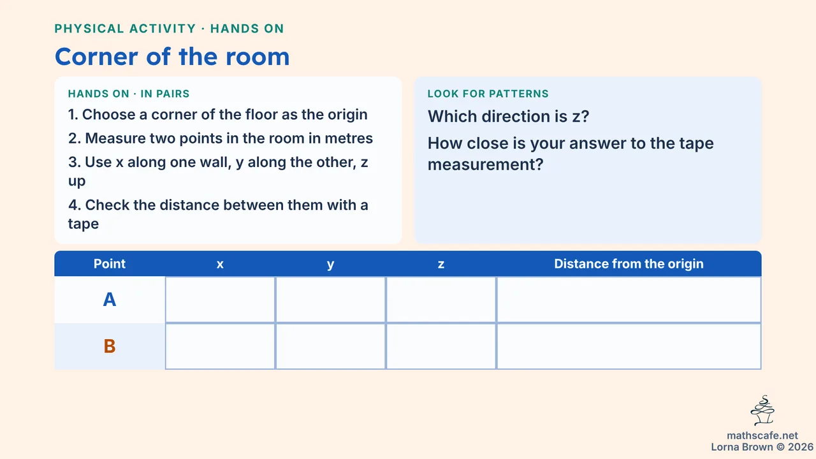Click the 'Which direction is z?' question
This screenshot has height=459, width=816.
pyautogui.click(x=508, y=117)
